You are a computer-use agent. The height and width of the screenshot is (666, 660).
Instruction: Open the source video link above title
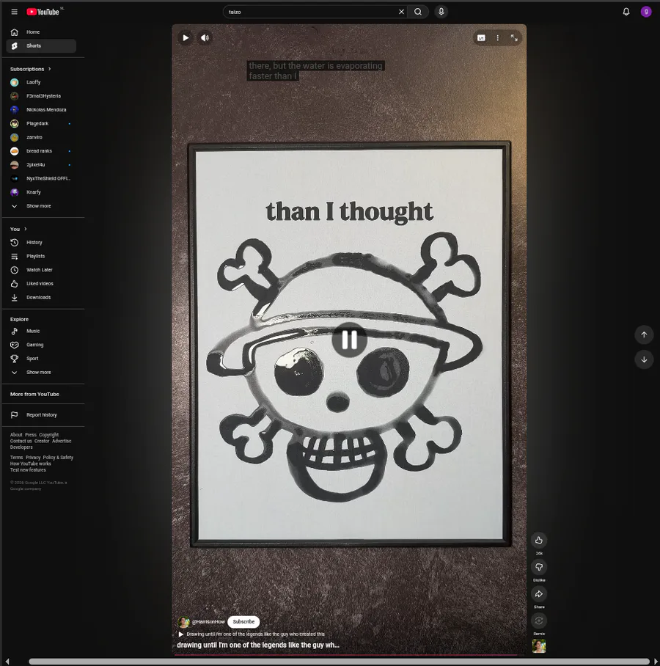click(x=252, y=634)
